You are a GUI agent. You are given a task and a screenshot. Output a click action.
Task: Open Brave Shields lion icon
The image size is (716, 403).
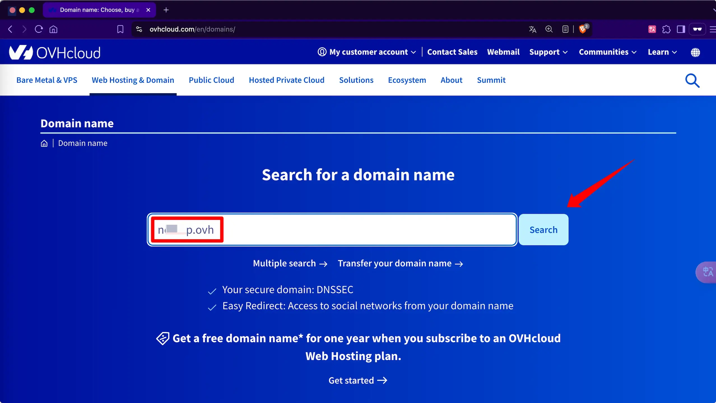(584, 29)
